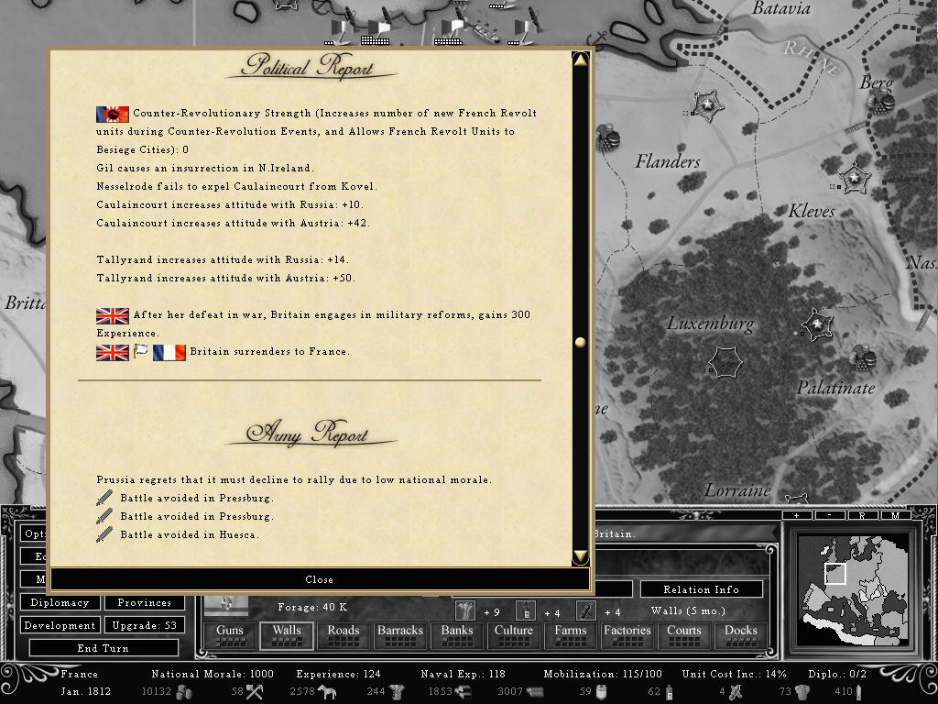
Task: Select the star fortress near Kleves
Action: tap(855, 178)
